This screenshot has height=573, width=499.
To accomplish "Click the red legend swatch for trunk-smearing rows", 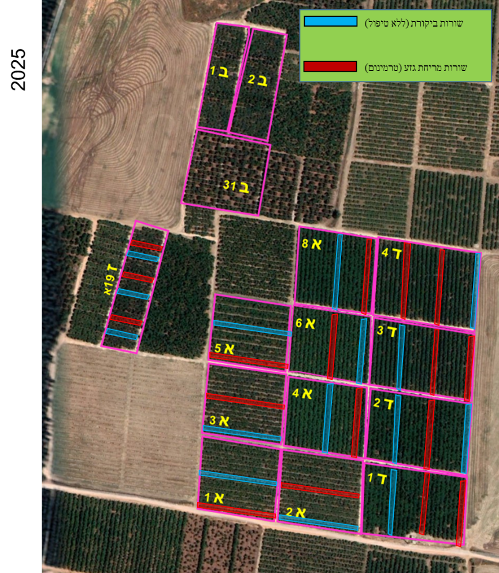I will pos(330,66).
